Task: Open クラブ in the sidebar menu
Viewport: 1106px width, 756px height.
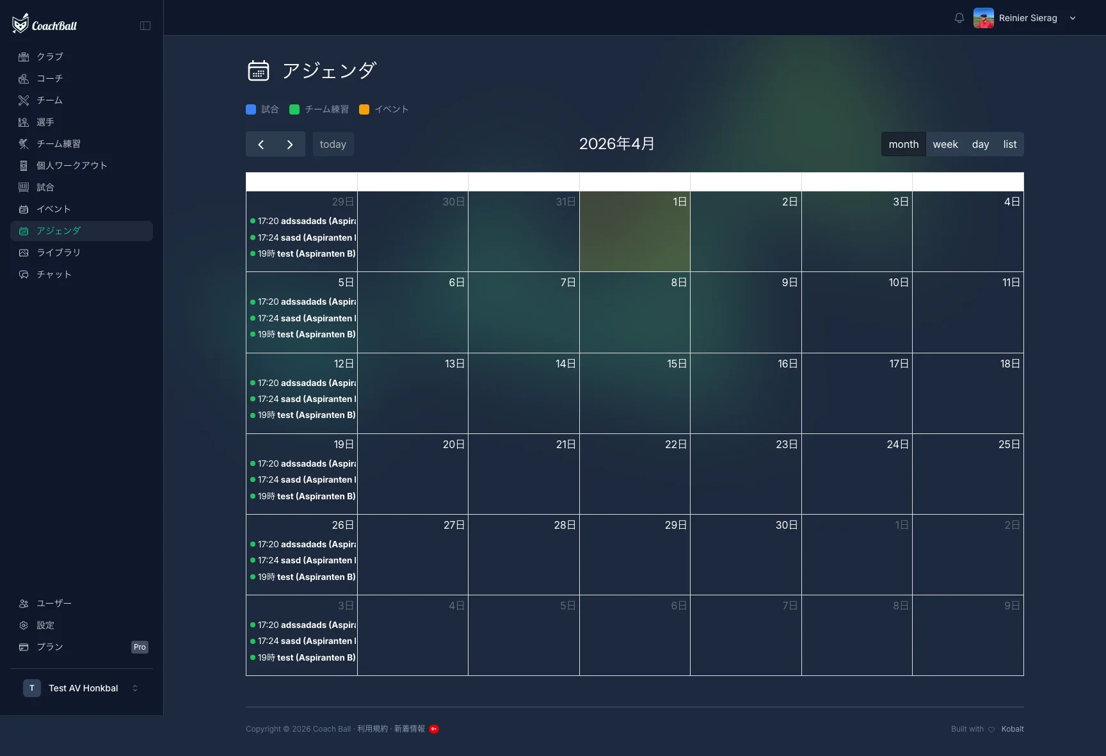Action: (x=81, y=57)
